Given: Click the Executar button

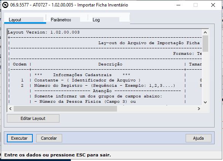Looking at the screenshot, I should [x=19, y=138].
